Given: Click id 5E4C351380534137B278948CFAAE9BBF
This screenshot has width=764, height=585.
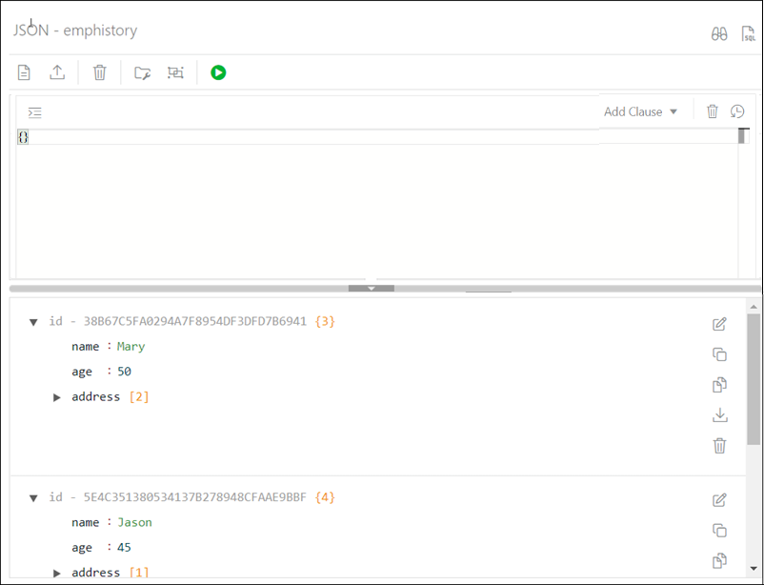Looking at the screenshot, I should click(x=195, y=497).
